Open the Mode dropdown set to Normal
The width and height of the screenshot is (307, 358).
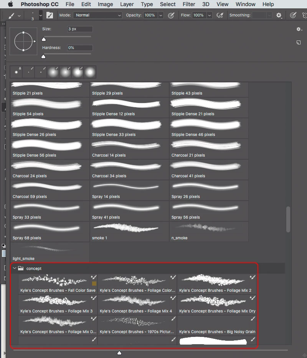click(97, 15)
